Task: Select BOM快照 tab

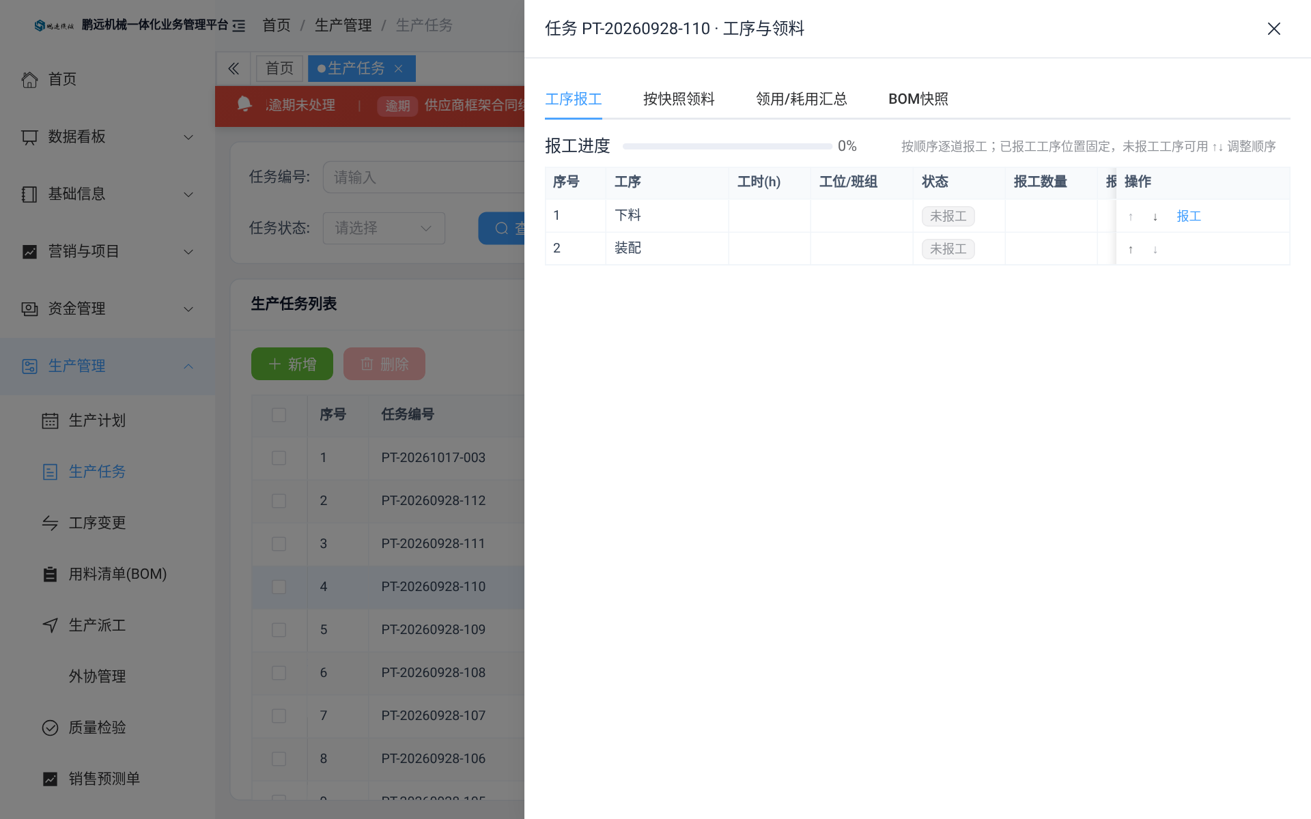Action: coord(918,99)
